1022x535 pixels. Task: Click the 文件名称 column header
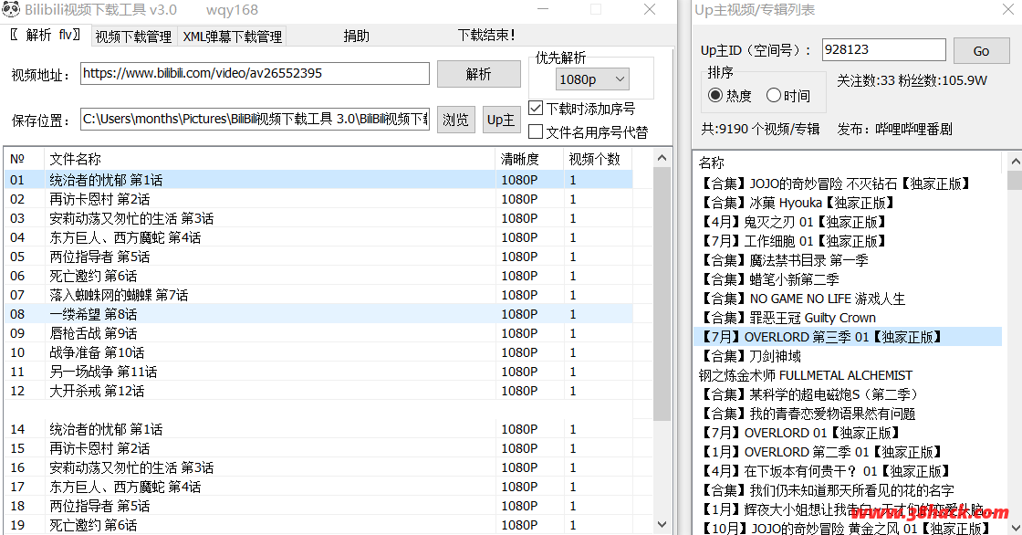270,159
